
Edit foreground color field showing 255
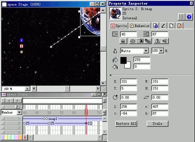point(142,60)
